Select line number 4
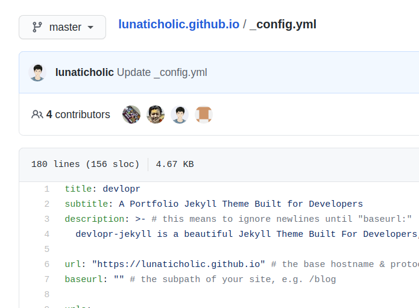The width and height of the screenshot is (419, 308). click(x=47, y=234)
